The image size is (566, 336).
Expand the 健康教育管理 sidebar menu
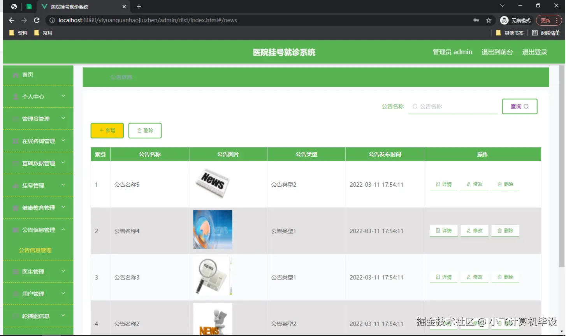click(38, 208)
